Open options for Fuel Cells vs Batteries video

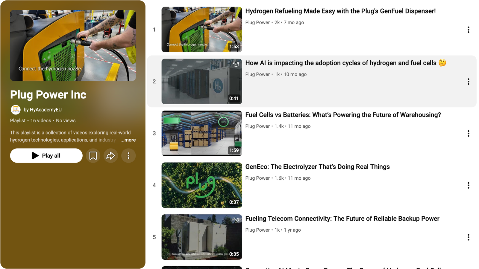point(468,133)
